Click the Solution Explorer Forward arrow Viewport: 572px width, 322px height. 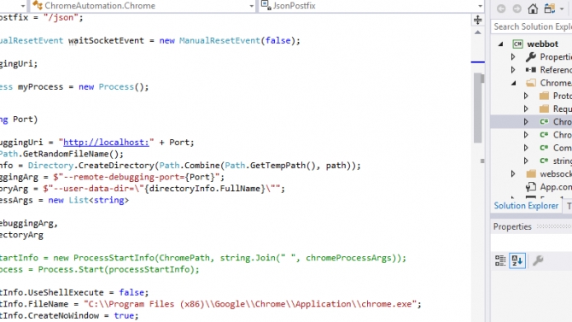(517, 9)
